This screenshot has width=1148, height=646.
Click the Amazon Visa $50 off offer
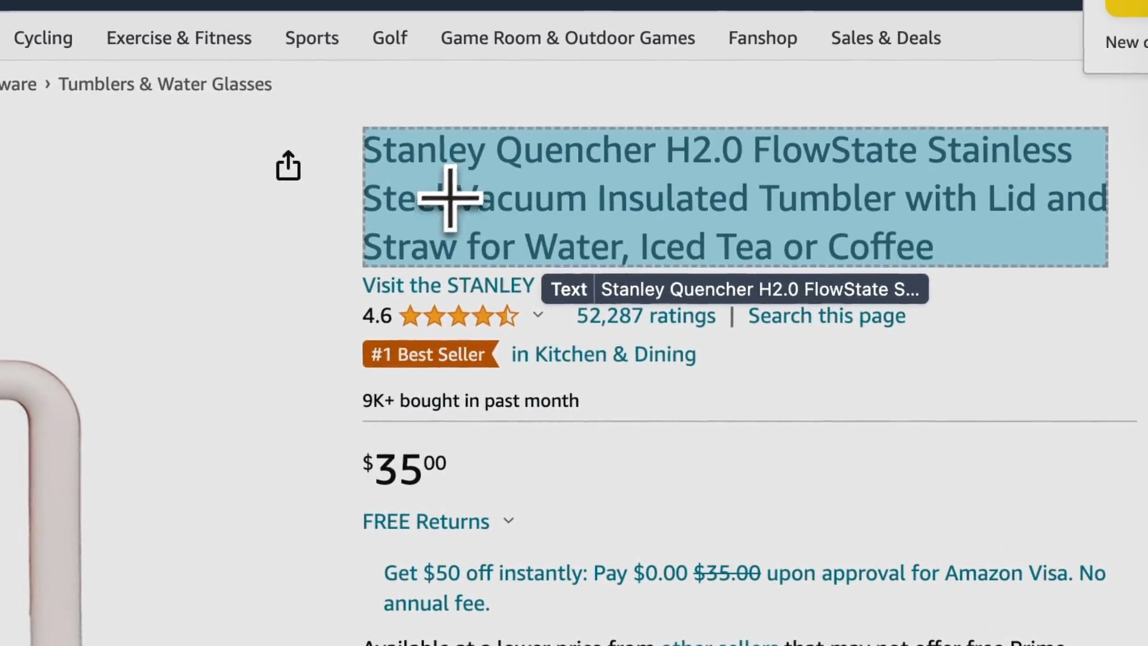click(x=744, y=574)
